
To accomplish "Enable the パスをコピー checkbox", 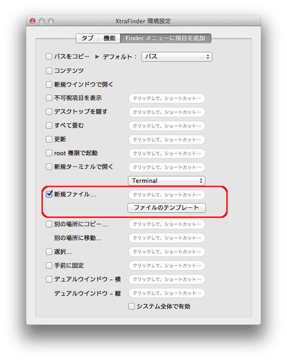I will (49, 57).
